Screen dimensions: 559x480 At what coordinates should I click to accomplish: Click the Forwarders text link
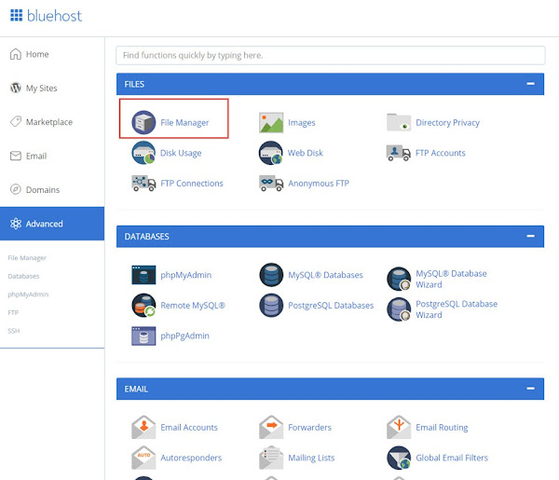click(310, 427)
